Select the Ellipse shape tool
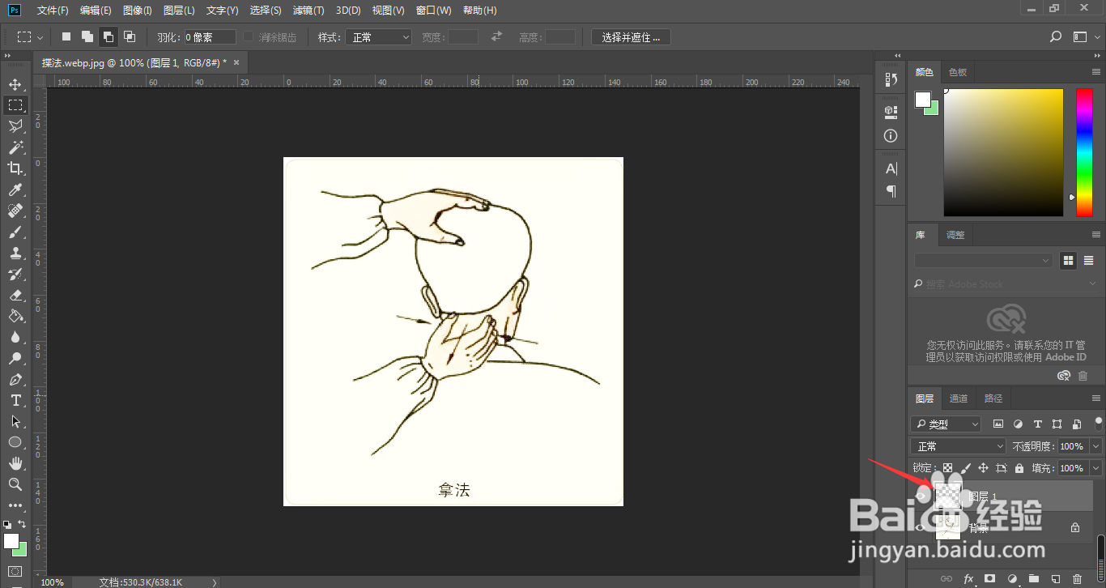The width and height of the screenshot is (1106, 588). 15,442
